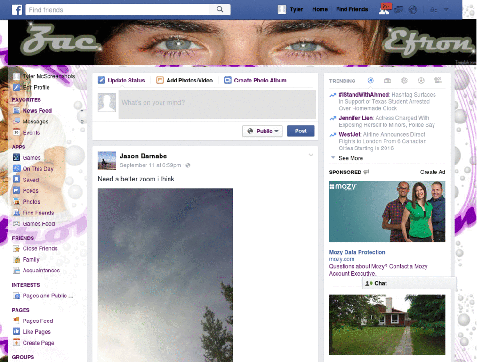Open Pages Feed in sidebar
The image size is (482, 362).
[x=38, y=321]
